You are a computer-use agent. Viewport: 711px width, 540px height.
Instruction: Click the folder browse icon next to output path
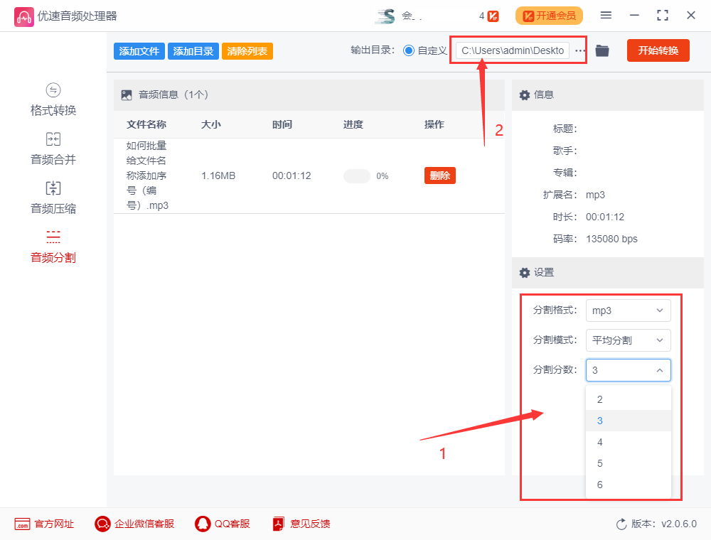[602, 50]
